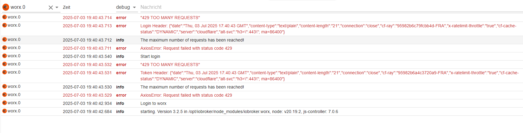Select the Start login log message
The width and height of the screenshot is (523, 133).
(150, 56)
